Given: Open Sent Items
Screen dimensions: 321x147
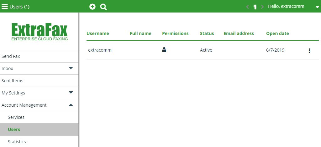Looking at the screenshot, I should (39, 81).
